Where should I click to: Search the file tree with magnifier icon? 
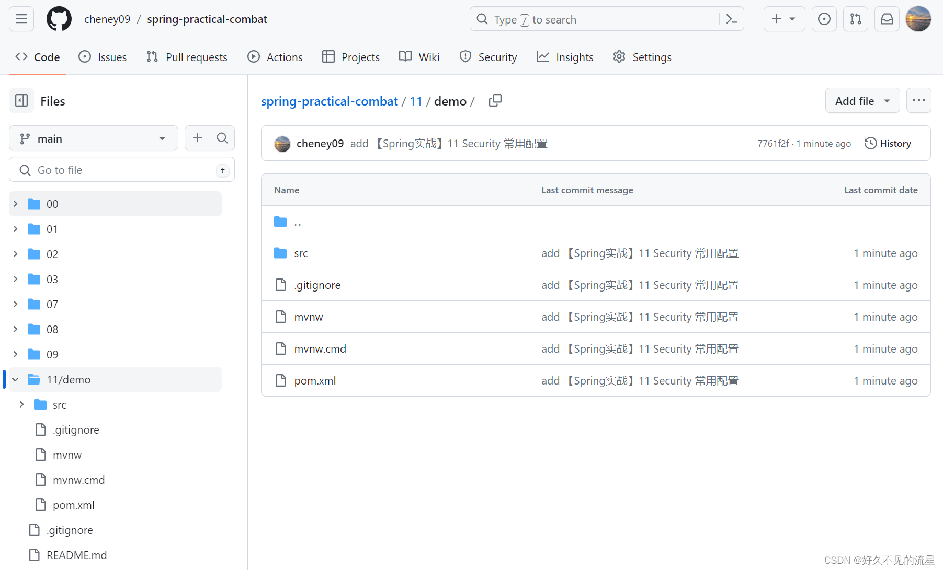[222, 138]
